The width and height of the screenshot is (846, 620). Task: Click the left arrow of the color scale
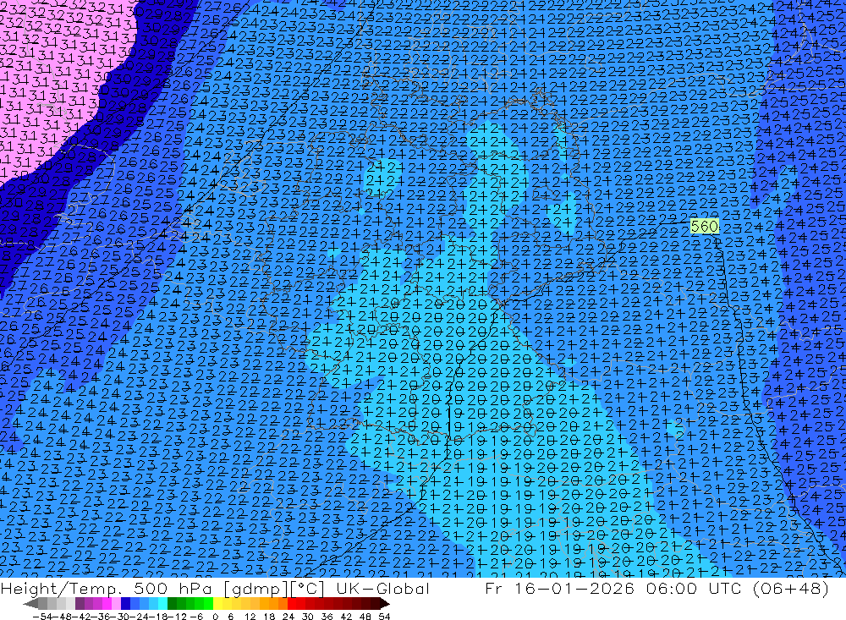tap(30, 604)
